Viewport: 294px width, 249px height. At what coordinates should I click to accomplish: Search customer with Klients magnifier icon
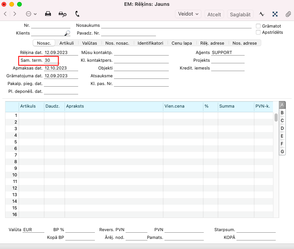(67, 33)
